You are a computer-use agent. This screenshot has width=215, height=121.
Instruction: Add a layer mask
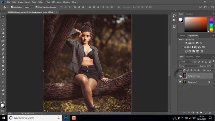click(192, 113)
